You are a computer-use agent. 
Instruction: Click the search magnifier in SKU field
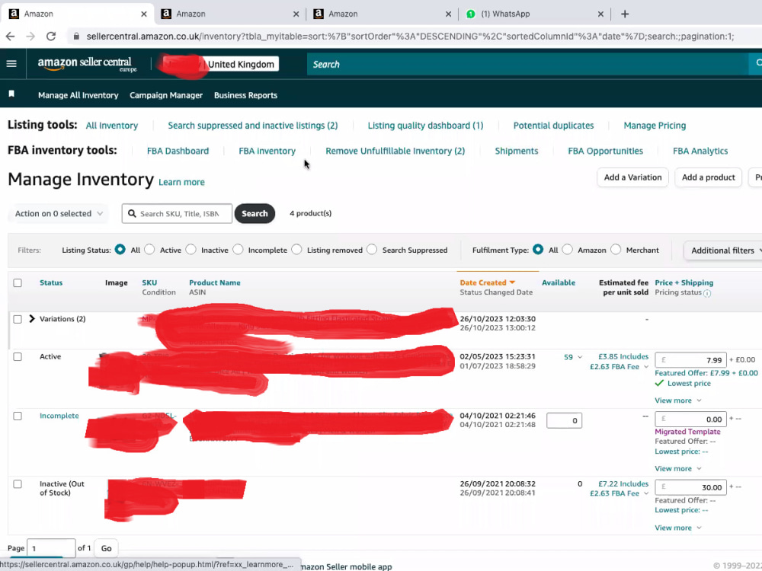click(132, 214)
